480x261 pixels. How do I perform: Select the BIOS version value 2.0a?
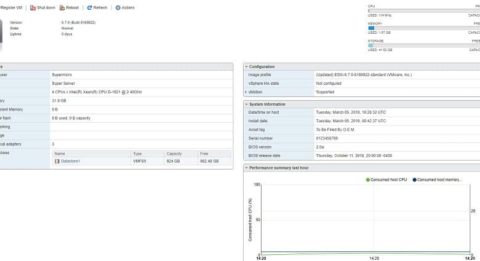[x=320, y=147]
